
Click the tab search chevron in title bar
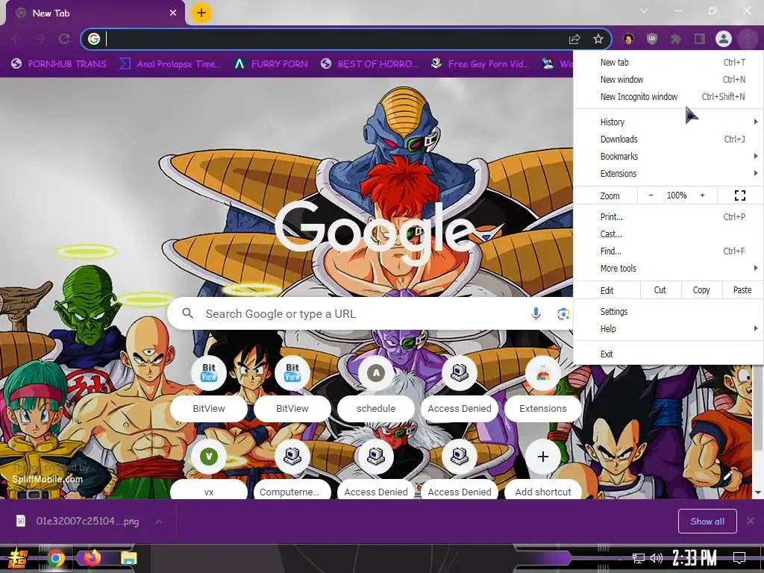coord(644,10)
